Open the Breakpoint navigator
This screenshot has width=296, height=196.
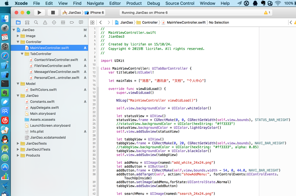72,22
